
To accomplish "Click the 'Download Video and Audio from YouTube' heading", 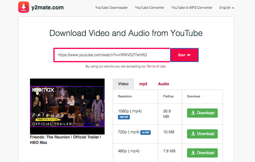I will (126, 33).
